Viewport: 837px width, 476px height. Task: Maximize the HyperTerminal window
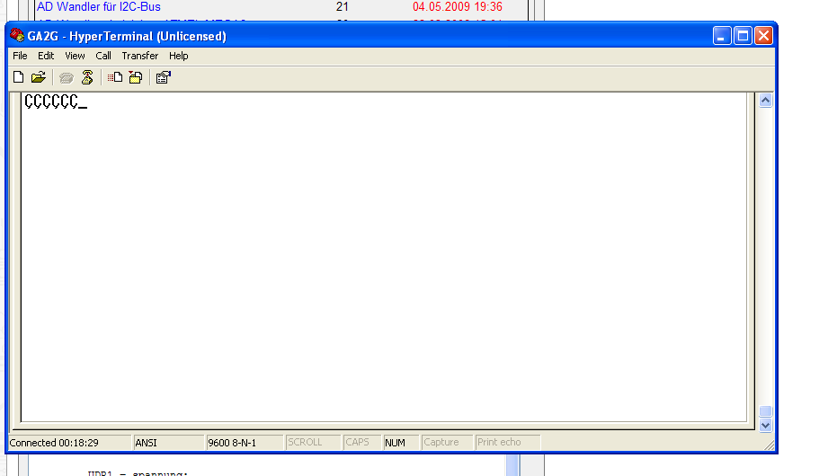(x=743, y=36)
